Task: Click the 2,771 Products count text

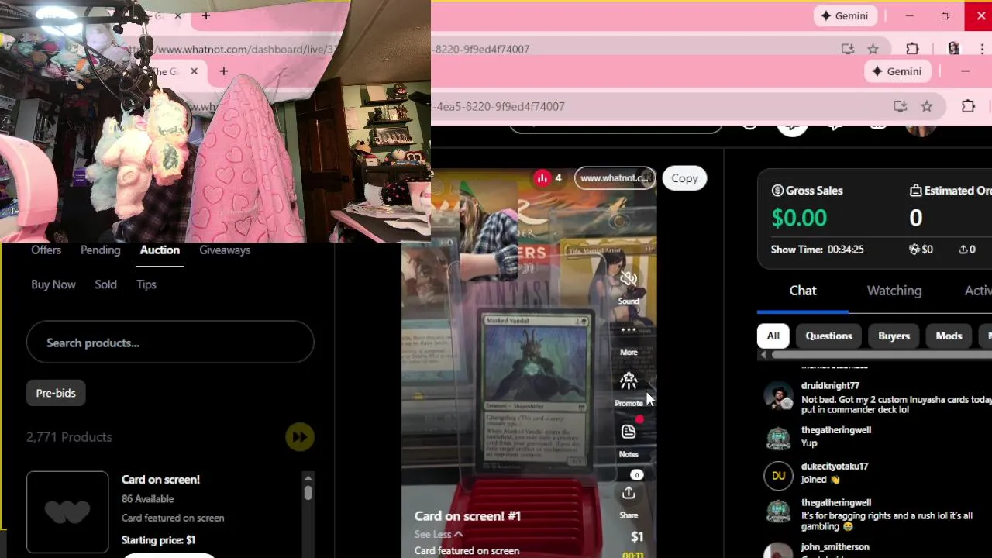Action: (x=69, y=437)
